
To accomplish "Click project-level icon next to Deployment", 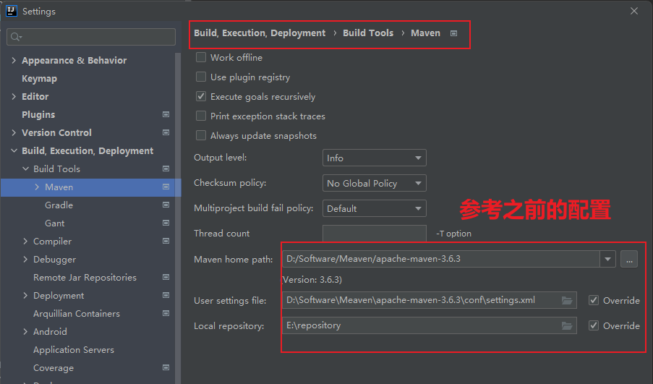I will (x=166, y=295).
